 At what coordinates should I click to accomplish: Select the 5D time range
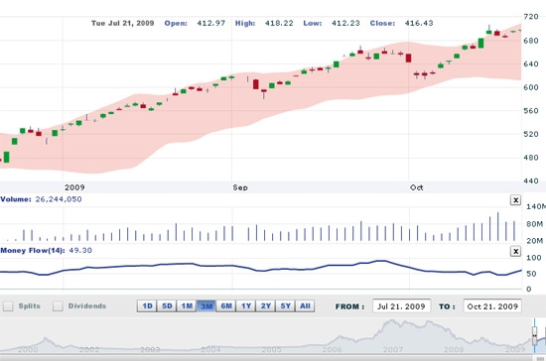(x=167, y=306)
